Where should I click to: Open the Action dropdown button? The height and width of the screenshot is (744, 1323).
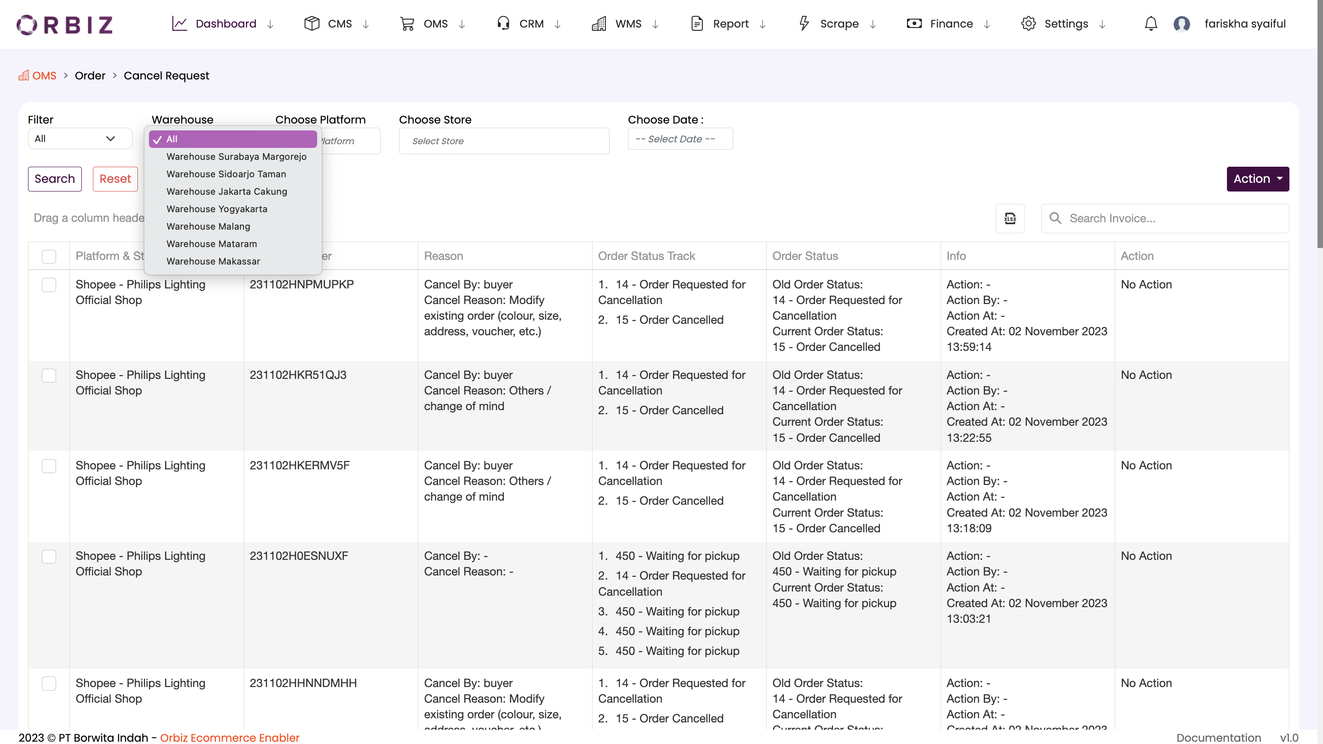tap(1258, 179)
